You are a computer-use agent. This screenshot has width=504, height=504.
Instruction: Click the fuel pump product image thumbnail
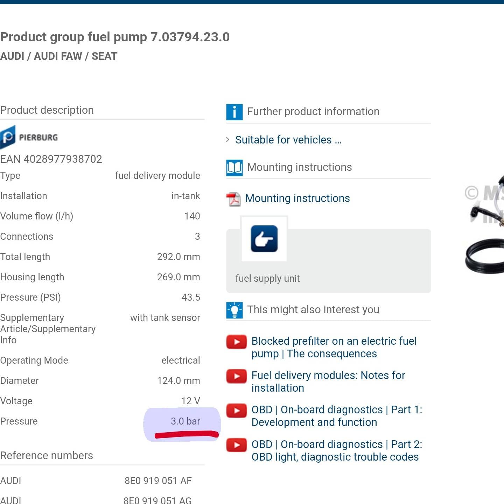484,224
